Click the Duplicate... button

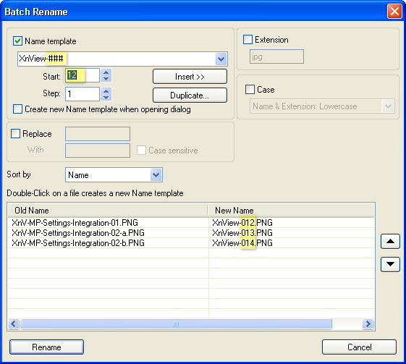[190, 96]
